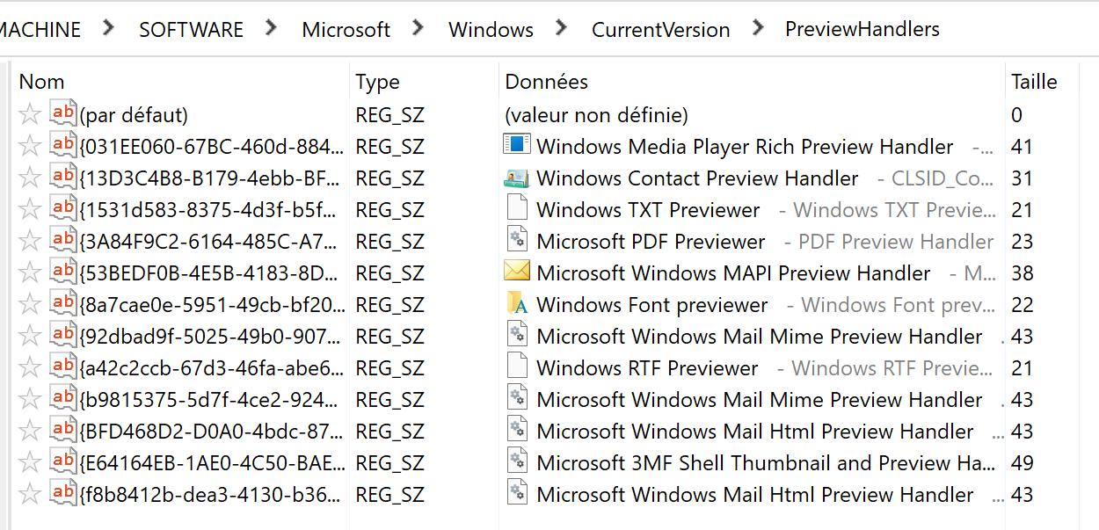Screen dimensions: 1099x530
Task: Toggle favorite star for {13D3C4B8 row
Action: coord(31,178)
